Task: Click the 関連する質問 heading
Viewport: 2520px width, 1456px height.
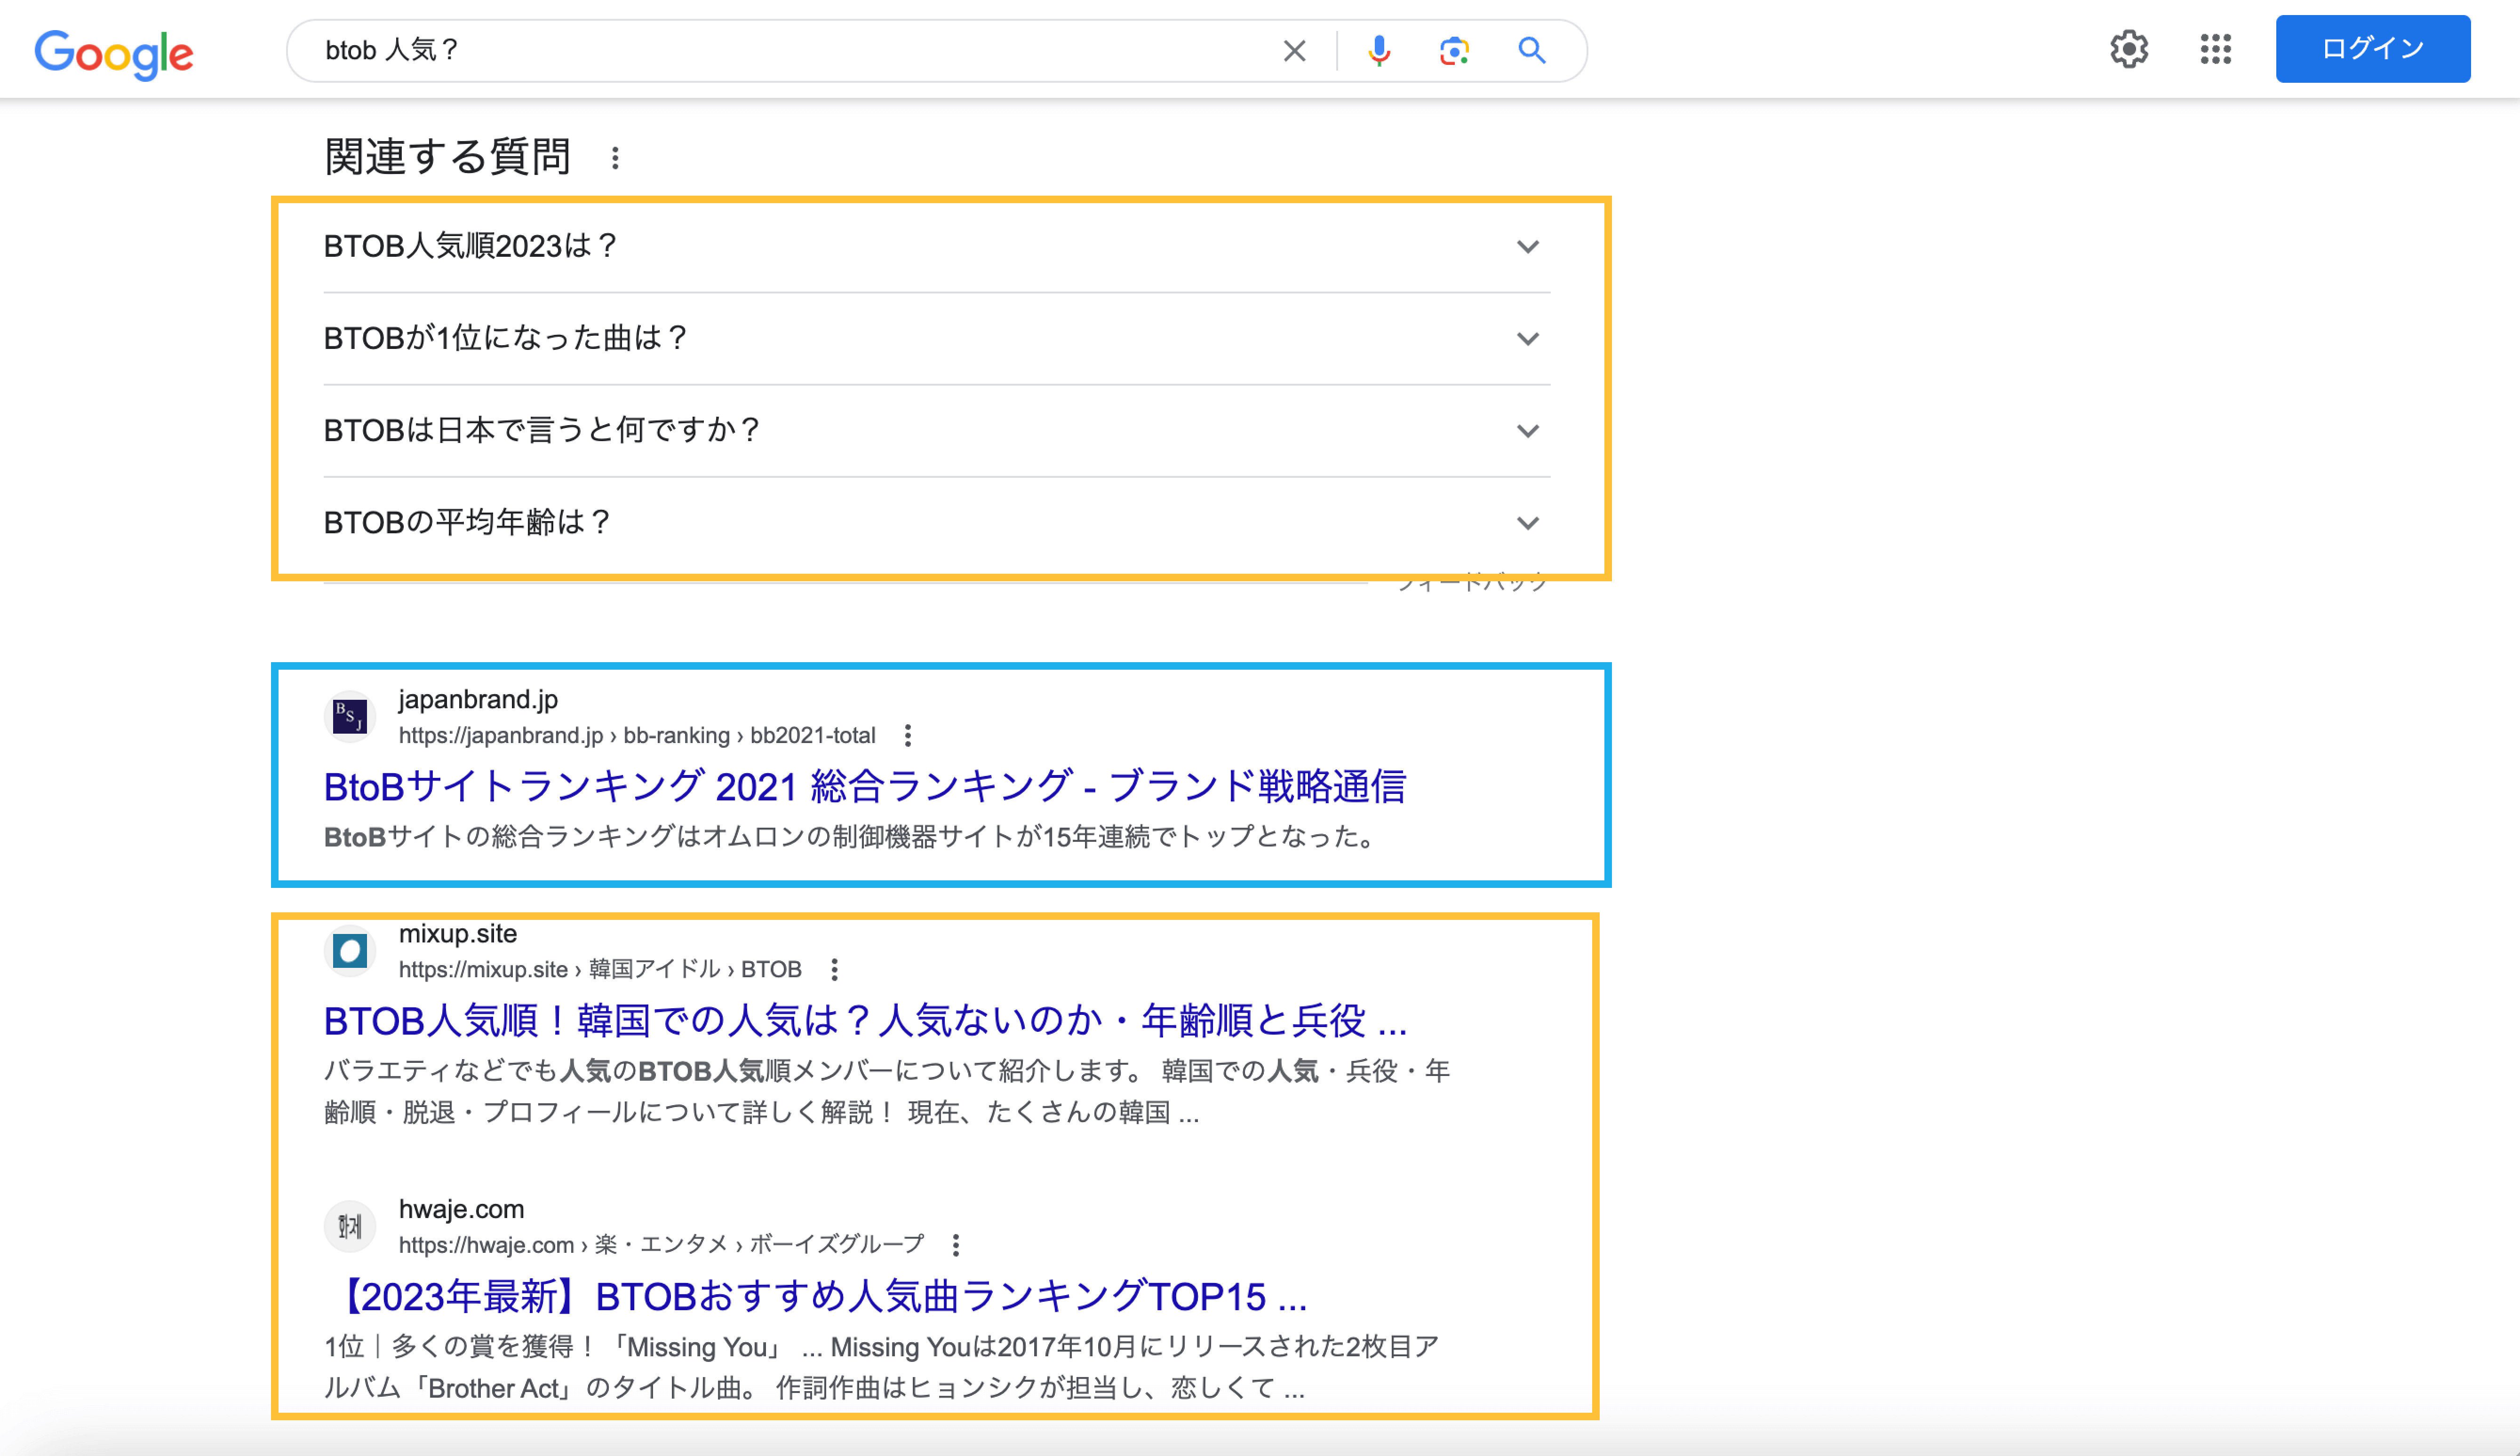Action: tap(447, 157)
